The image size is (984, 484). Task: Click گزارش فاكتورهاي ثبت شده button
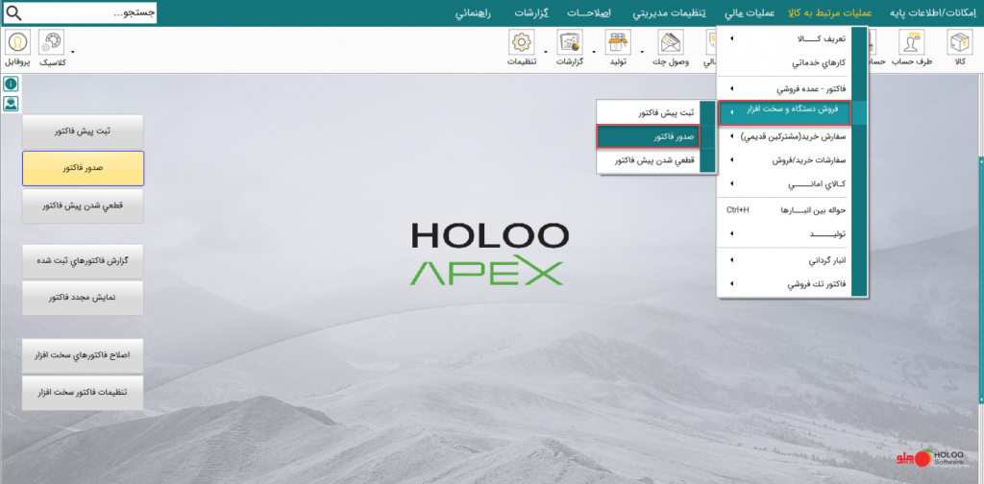pyautogui.click(x=83, y=261)
